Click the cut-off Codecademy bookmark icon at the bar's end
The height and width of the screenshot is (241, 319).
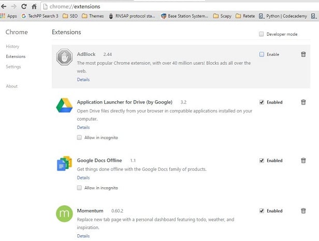(x=314, y=16)
